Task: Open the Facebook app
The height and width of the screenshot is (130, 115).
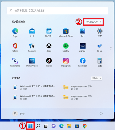Action: click(x=83, y=62)
